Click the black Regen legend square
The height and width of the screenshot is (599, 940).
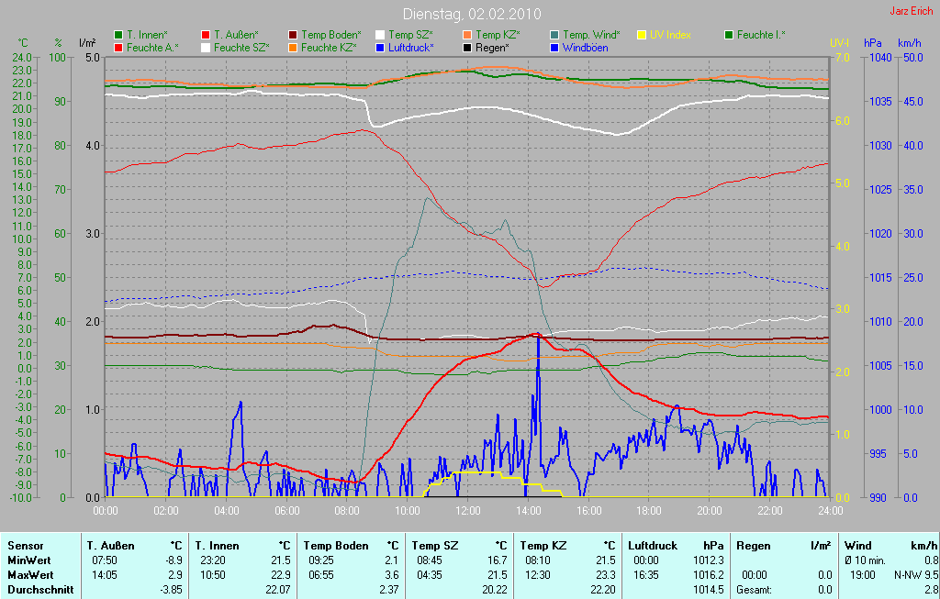tap(467, 47)
